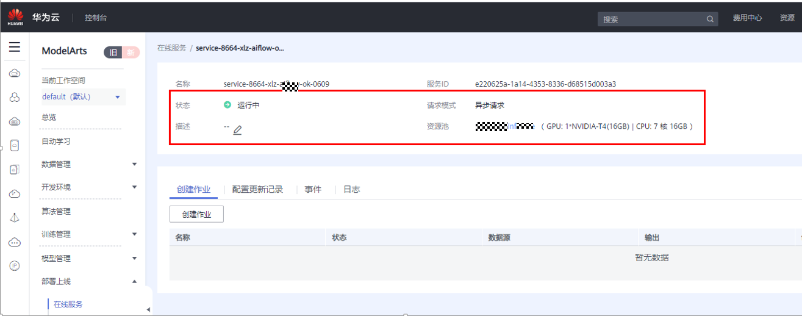The image size is (802, 316).
Task: Click the 异步请求 request mode value
Action: point(490,105)
